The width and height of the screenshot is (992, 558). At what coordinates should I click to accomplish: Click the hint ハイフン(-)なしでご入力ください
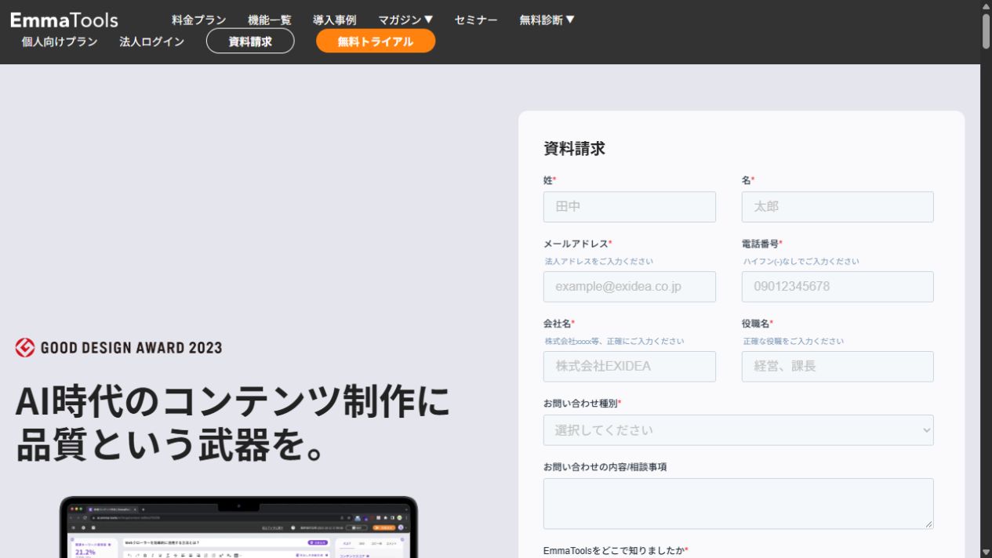click(801, 262)
